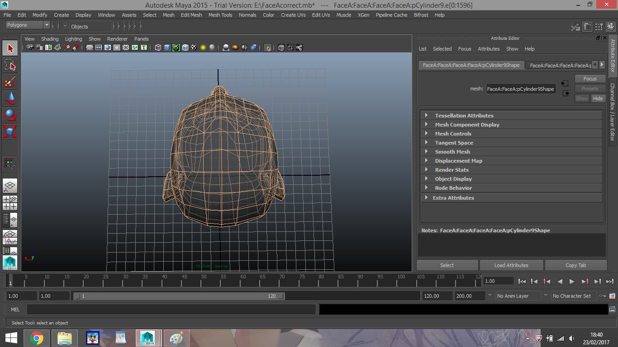Expand the Smooth Mesh section
Viewport: 618px width, 347px height.
452,152
